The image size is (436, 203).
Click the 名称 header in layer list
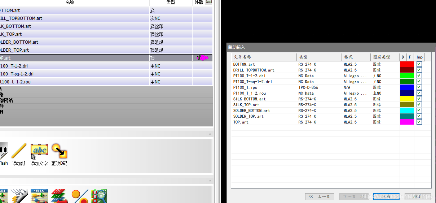(x=70, y=3)
